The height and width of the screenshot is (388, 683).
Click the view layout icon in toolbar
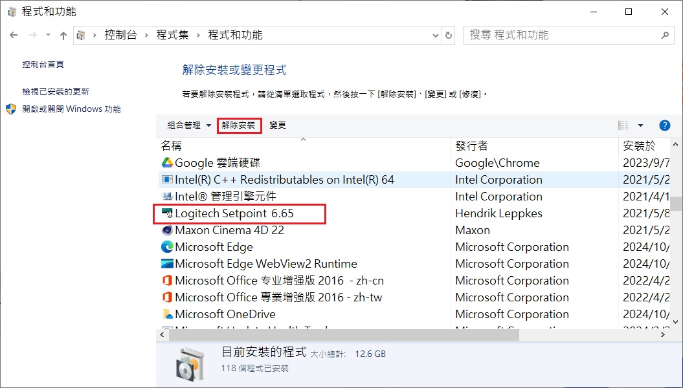point(623,125)
